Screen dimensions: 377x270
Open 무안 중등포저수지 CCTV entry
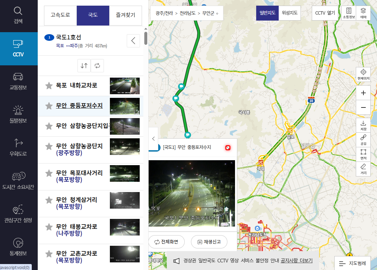(79, 106)
